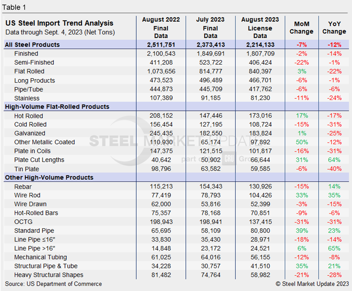Click the "Other Metallic Coated" row label
The width and height of the screenshot is (352, 291).
[x=45, y=142]
